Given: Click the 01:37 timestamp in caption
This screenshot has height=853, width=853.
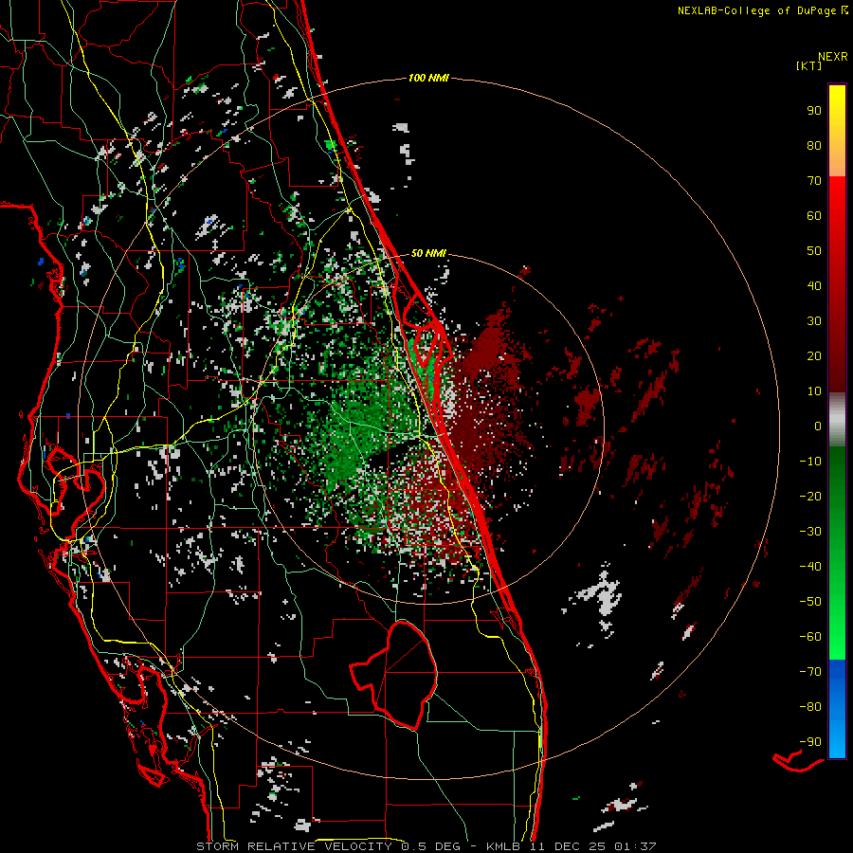Looking at the screenshot, I should [x=635, y=846].
